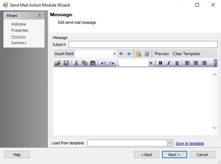
Task: Click the Redo arrow icon
Action: 112,63
